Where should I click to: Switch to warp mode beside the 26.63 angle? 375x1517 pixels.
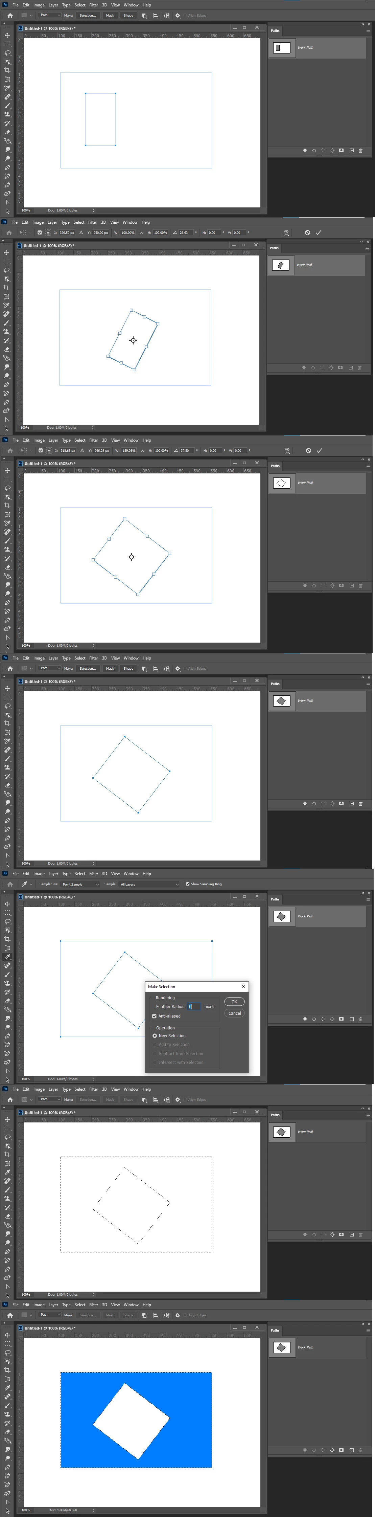[x=286, y=232]
